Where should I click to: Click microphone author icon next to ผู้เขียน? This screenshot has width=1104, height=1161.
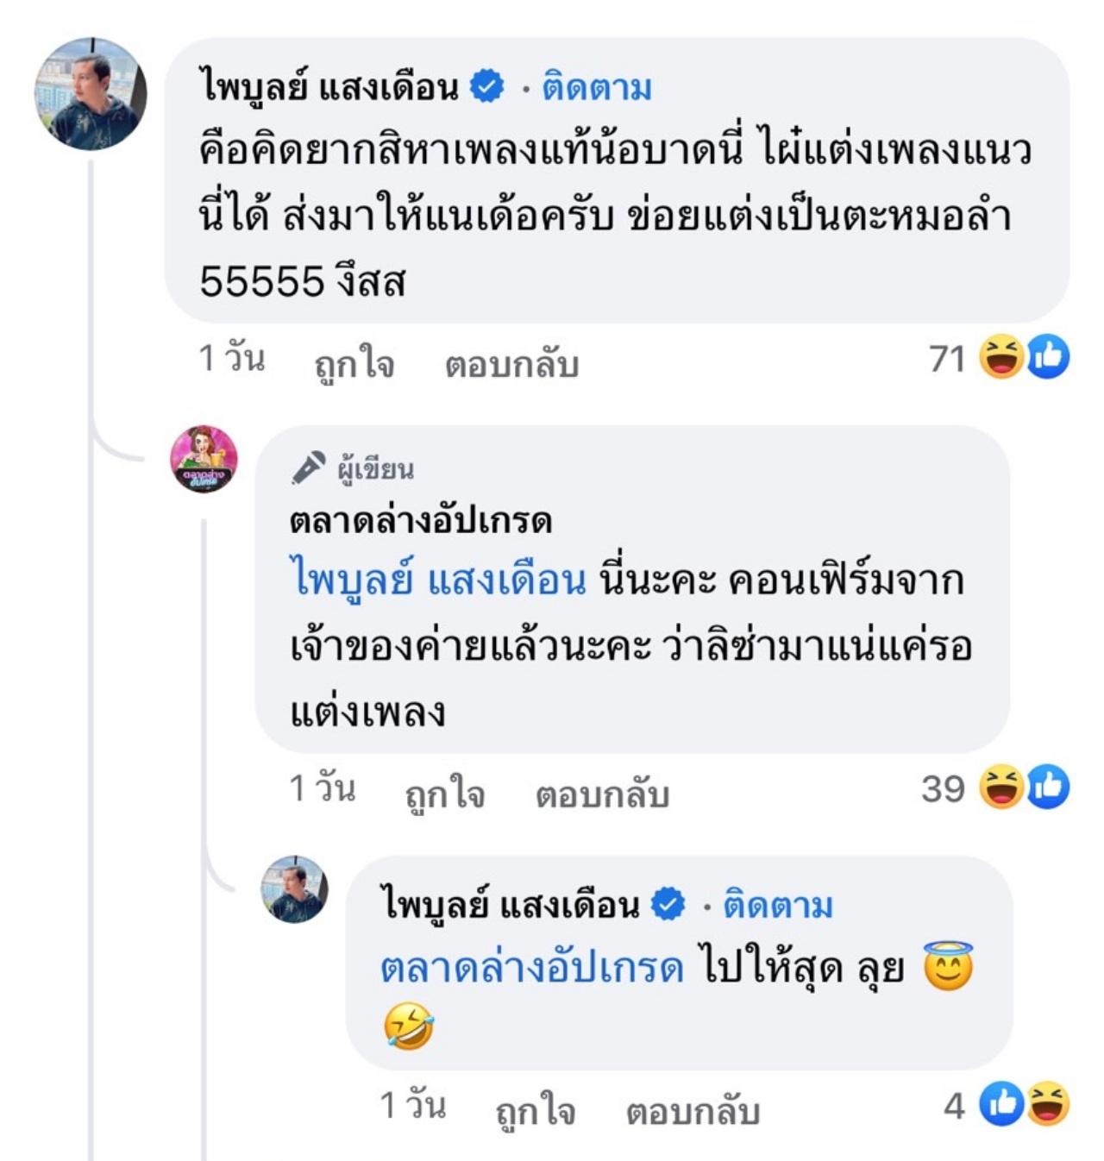coord(308,468)
